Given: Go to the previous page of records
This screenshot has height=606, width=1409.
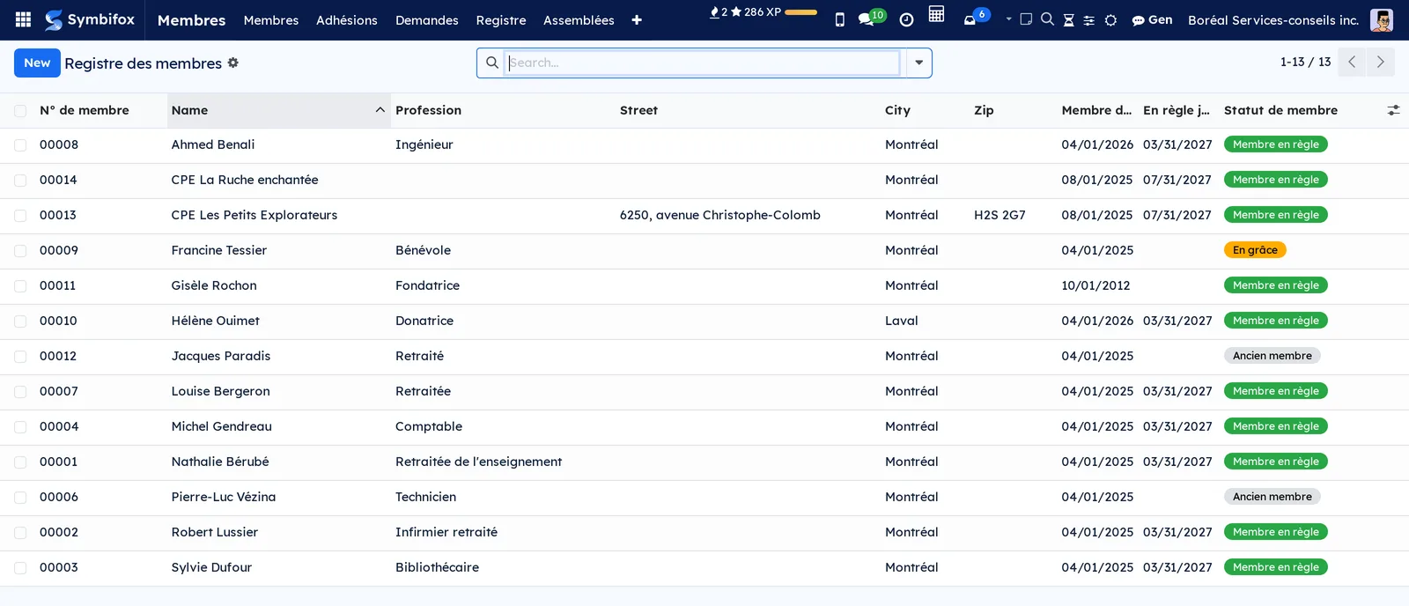Looking at the screenshot, I should (x=1352, y=62).
